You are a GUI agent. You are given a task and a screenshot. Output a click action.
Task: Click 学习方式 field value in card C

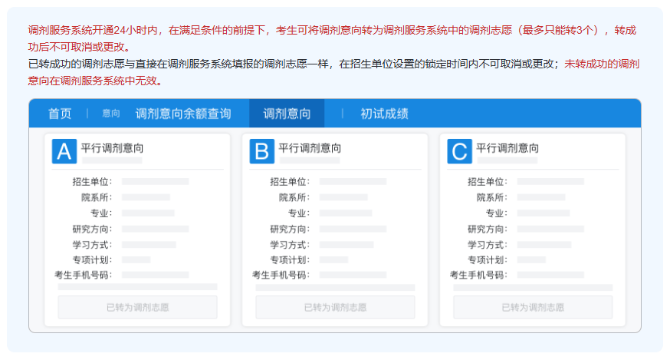click(x=544, y=244)
